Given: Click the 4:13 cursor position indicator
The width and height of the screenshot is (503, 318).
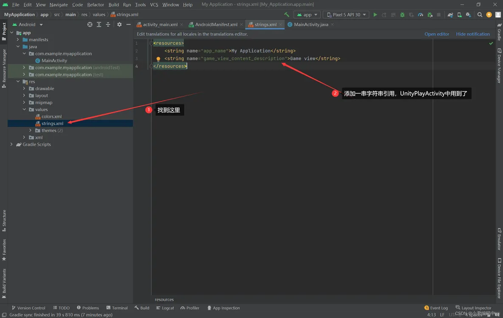Looking at the screenshot, I should pyautogui.click(x=431, y=315).
